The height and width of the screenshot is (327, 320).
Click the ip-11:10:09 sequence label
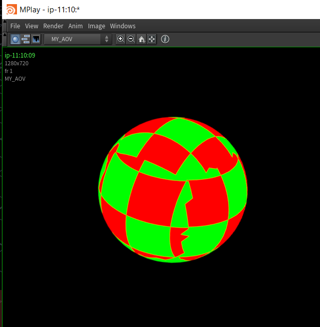(20, 55)
